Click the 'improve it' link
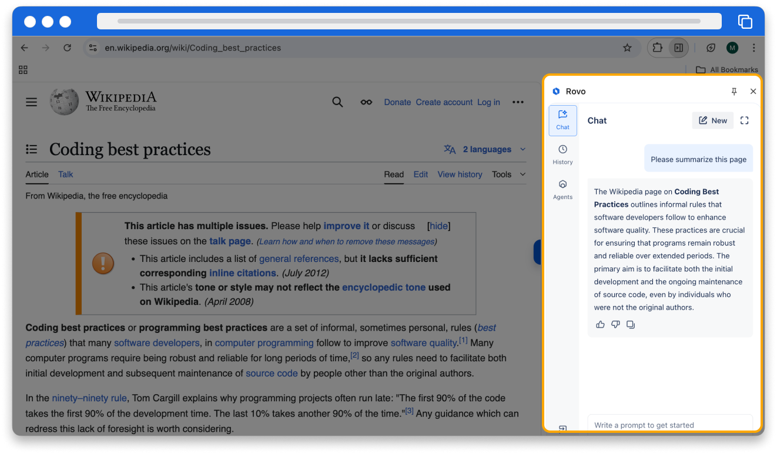Viewport: 777px width, 454px height. pos(346,226)
